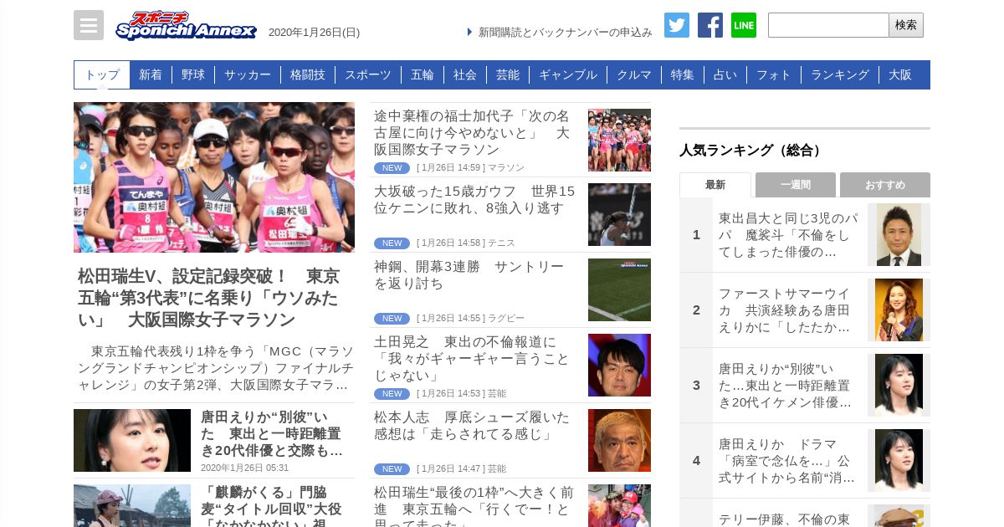Click the NEW badge on ガウフ article
Viewport: 1004px width, 527px height.
[x=392, y=243]
